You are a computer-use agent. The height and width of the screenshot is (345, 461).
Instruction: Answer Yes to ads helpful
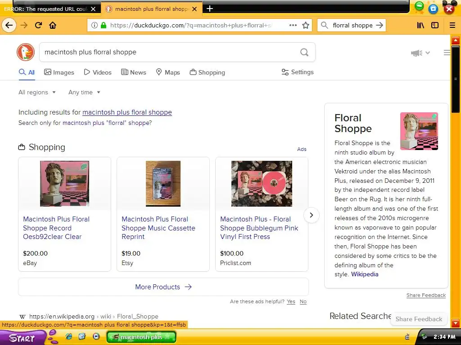click(x=291, y=301)
